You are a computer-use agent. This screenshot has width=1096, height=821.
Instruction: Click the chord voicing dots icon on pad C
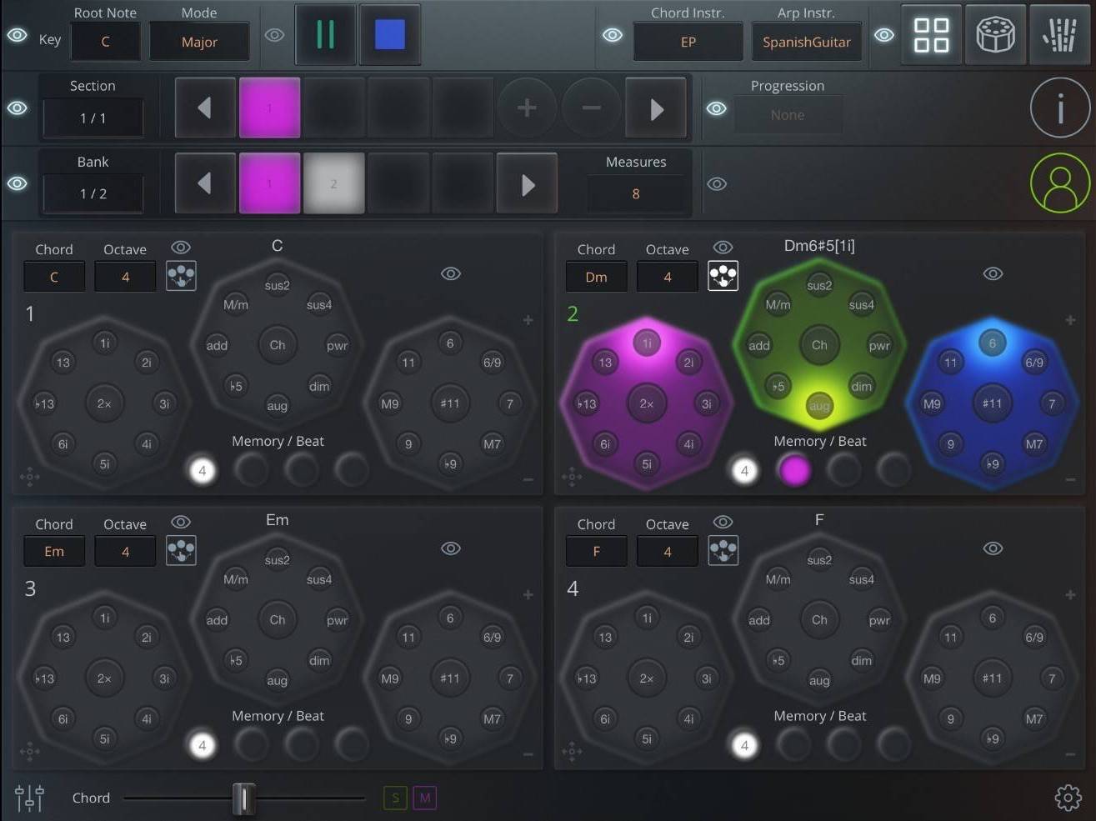(x=181, y=275)
